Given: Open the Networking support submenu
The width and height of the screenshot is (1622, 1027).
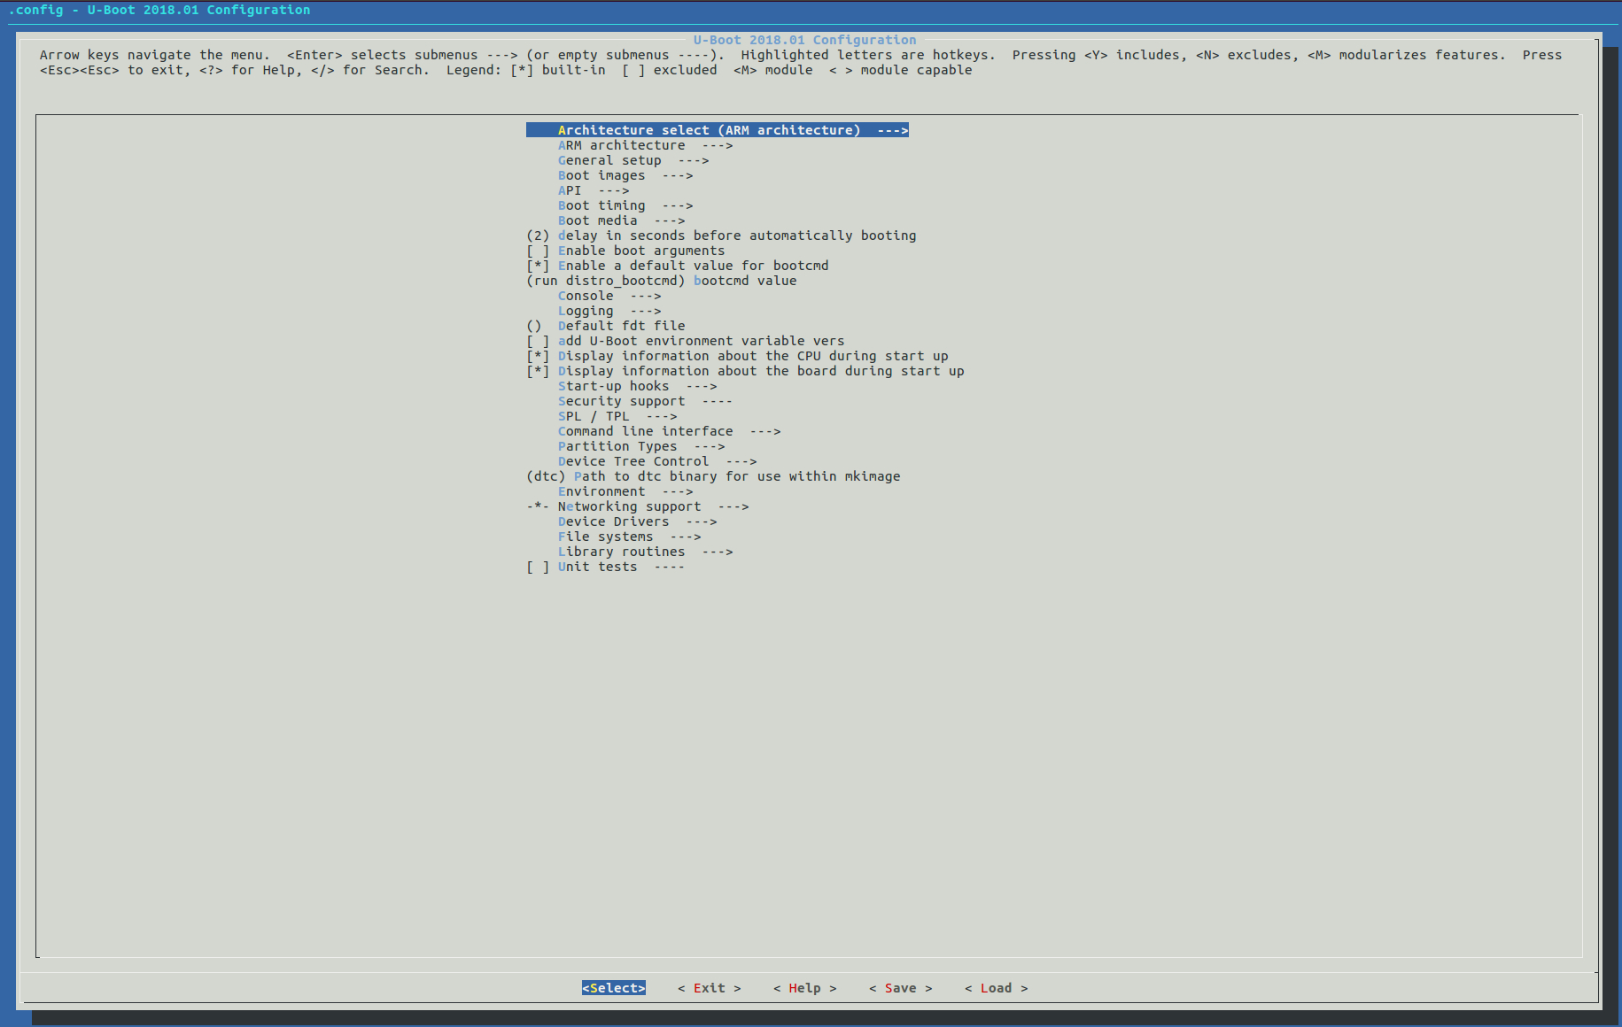Looking at the screenshot, I should coord(638,506).
